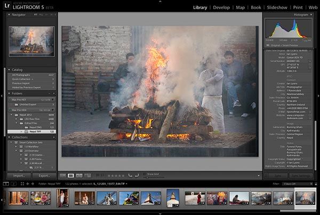Viewport: 320px width, 215px height.
Task: Select the white stupa filmstrip thumbnail
Action: click(x=173, y=198)
